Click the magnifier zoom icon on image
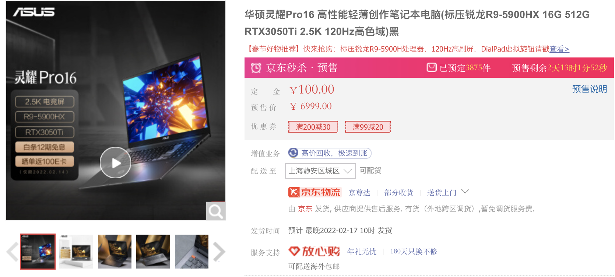Viewport: 615px width, 277px height. [215, 211]
